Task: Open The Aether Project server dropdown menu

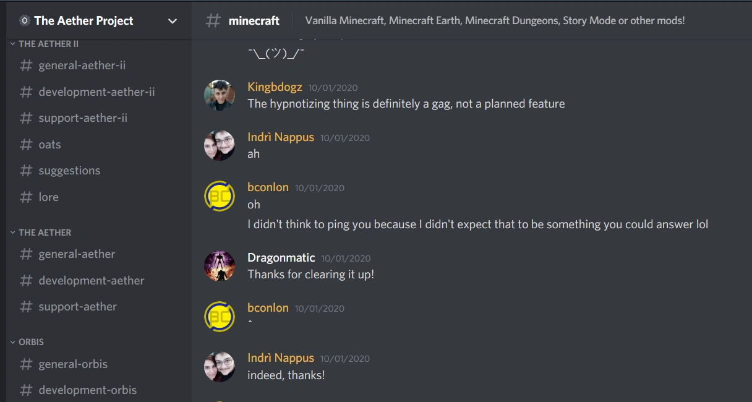Action: coord(173,21)
